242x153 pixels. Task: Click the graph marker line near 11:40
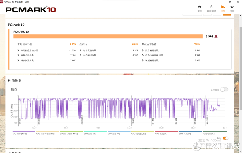(x=132, y=111)
